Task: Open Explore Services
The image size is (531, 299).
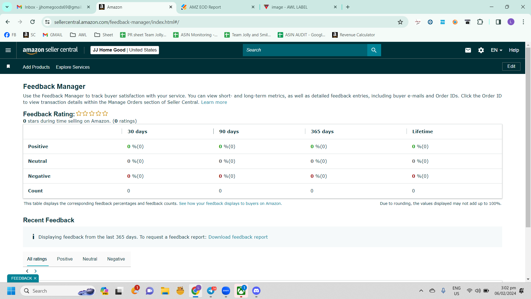Action: (73, 67)
